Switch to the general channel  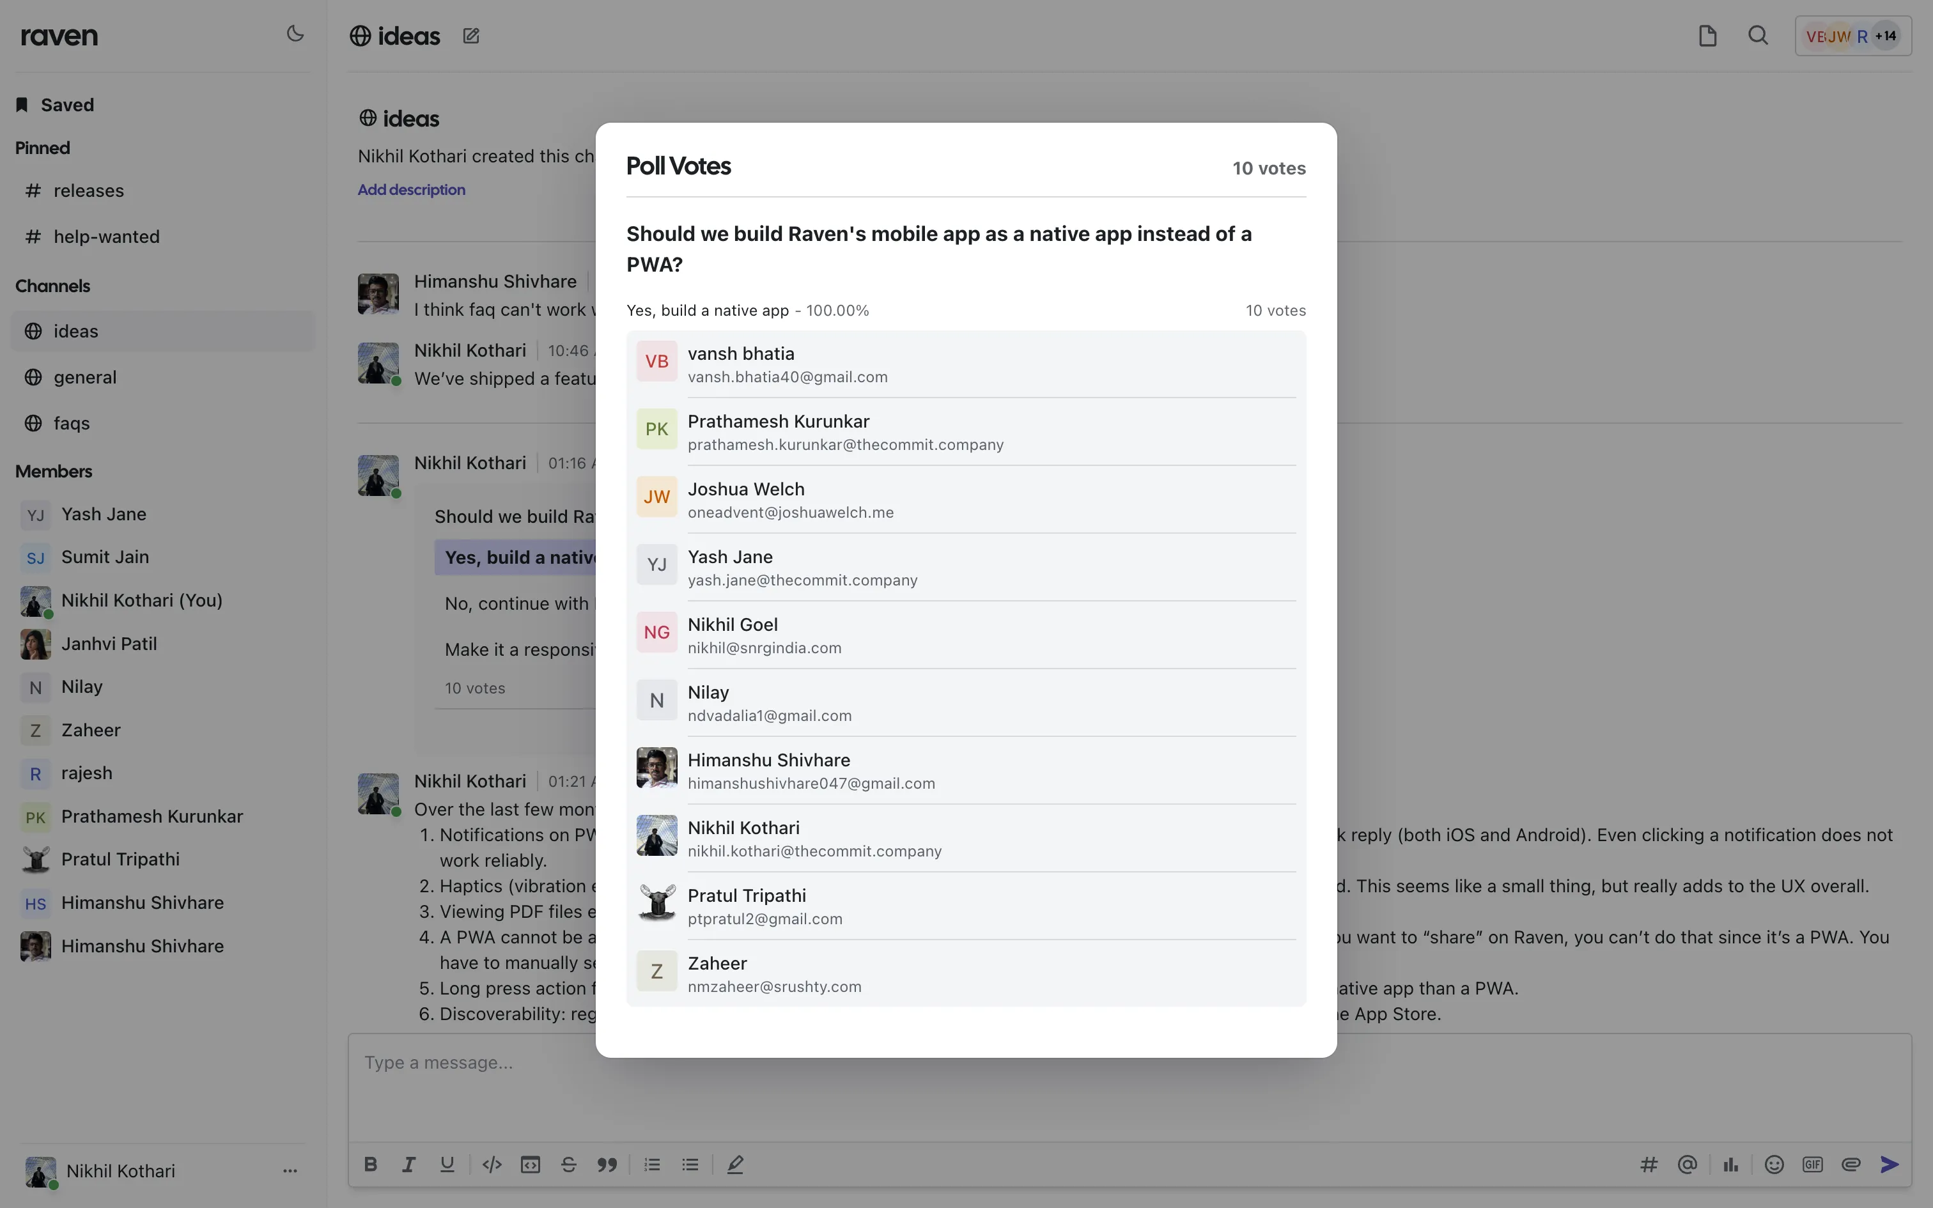coord(86,376)
